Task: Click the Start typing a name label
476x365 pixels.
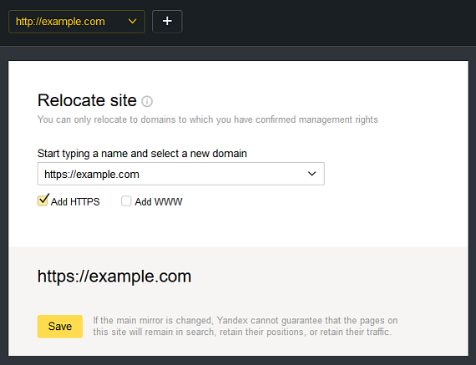Action: (142, 154)
